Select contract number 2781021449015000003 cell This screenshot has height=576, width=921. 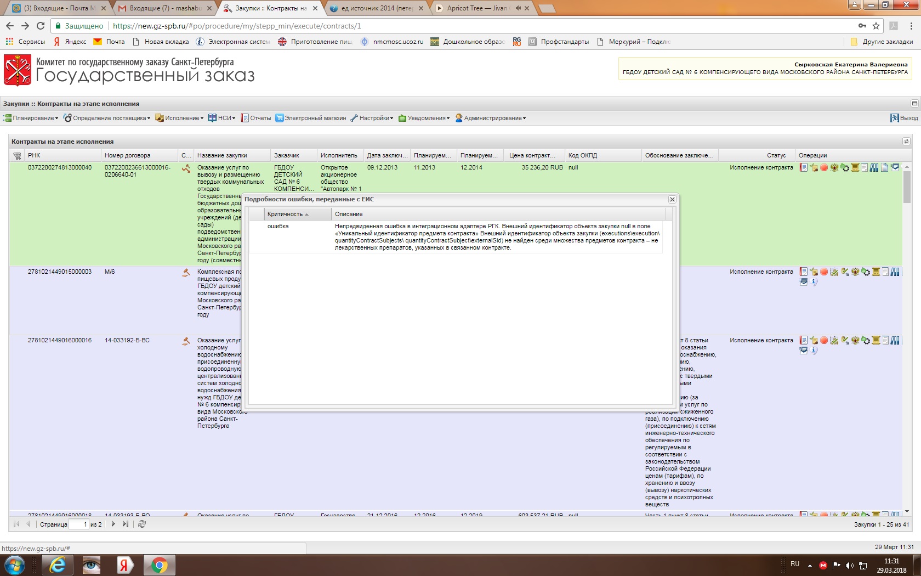pos(60,272)
